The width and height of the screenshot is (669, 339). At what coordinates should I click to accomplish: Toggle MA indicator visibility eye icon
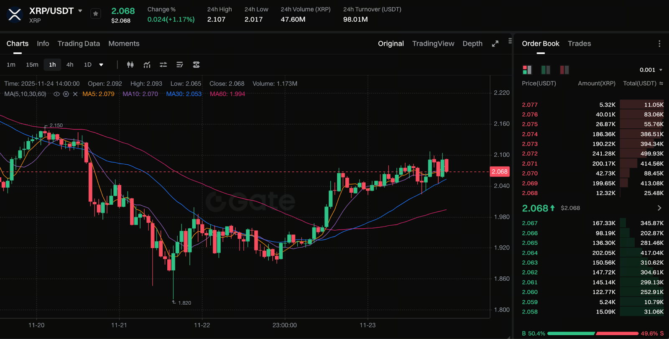pos(57,94)
